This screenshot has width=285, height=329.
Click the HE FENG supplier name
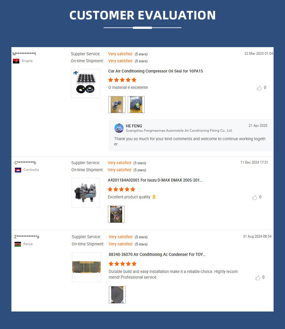[x=134, y=126]
